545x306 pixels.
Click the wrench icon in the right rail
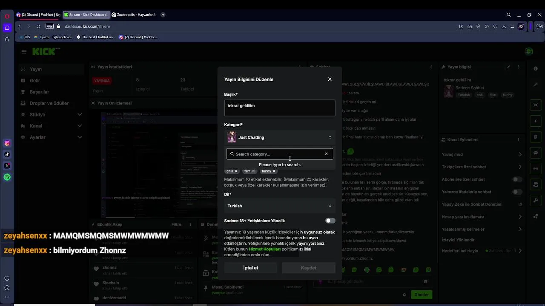tap(536, 200)
